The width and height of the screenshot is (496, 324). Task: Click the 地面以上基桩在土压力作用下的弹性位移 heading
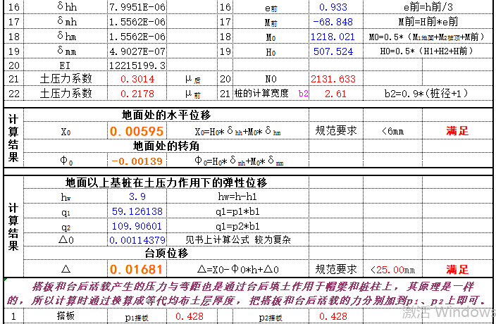[x=166, y=182]
